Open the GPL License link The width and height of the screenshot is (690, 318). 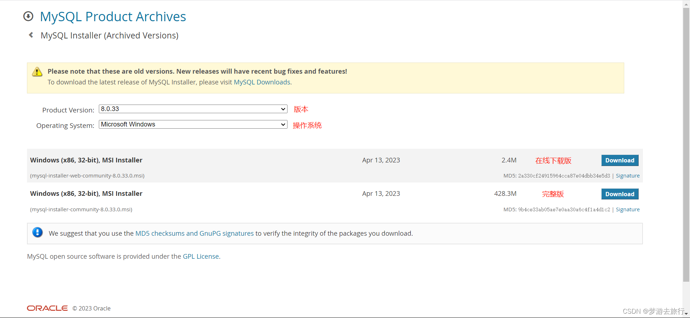[x=201, y=257]
